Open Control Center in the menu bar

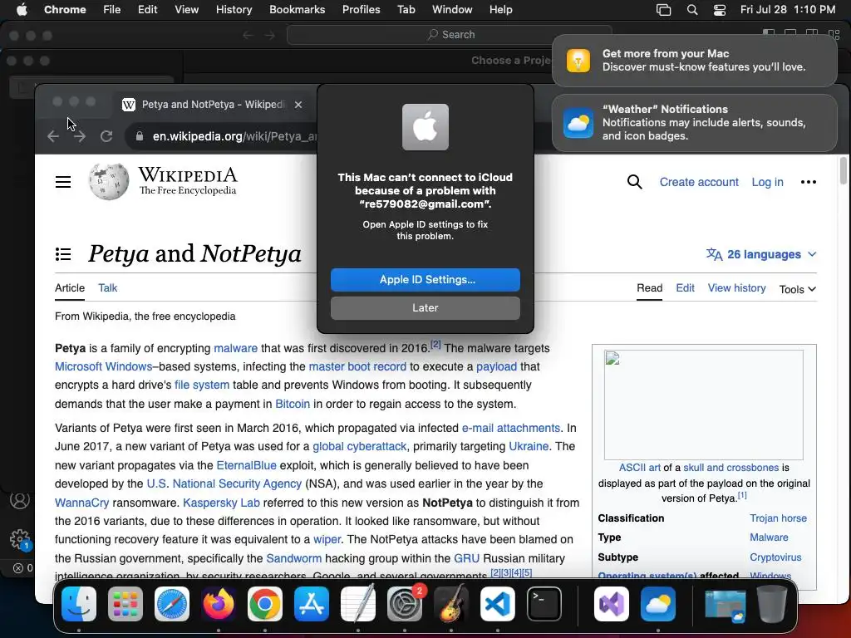point(720,10)
